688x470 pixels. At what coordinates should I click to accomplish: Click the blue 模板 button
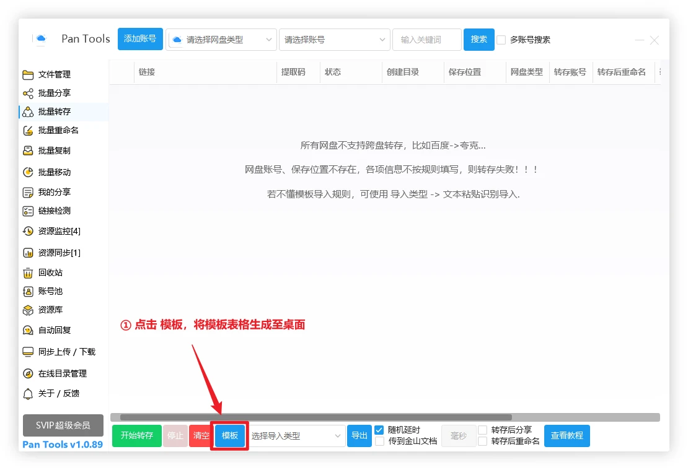(230, 436)
